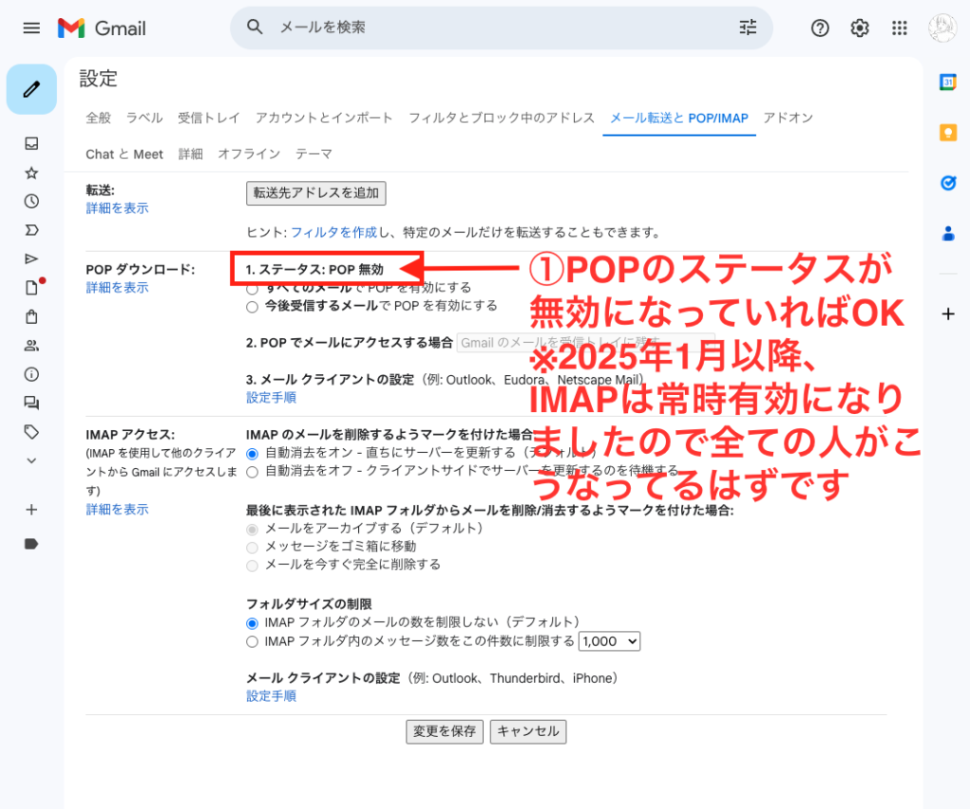Open Google Calendar in side panel

947,82
